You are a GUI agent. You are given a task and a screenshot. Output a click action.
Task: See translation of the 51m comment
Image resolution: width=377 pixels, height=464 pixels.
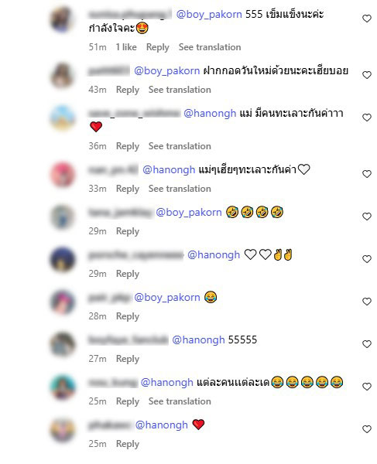(x=210, y=47)
